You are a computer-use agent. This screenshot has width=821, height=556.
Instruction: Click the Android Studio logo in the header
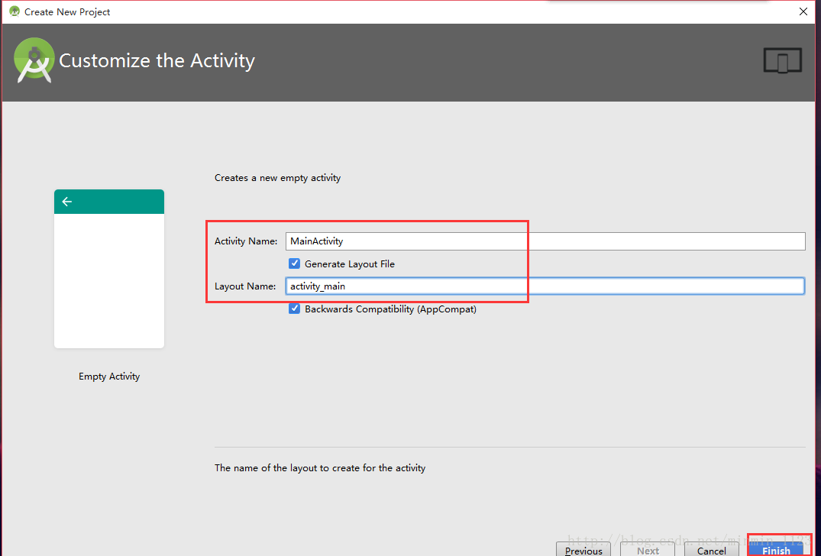pos(34,61)
